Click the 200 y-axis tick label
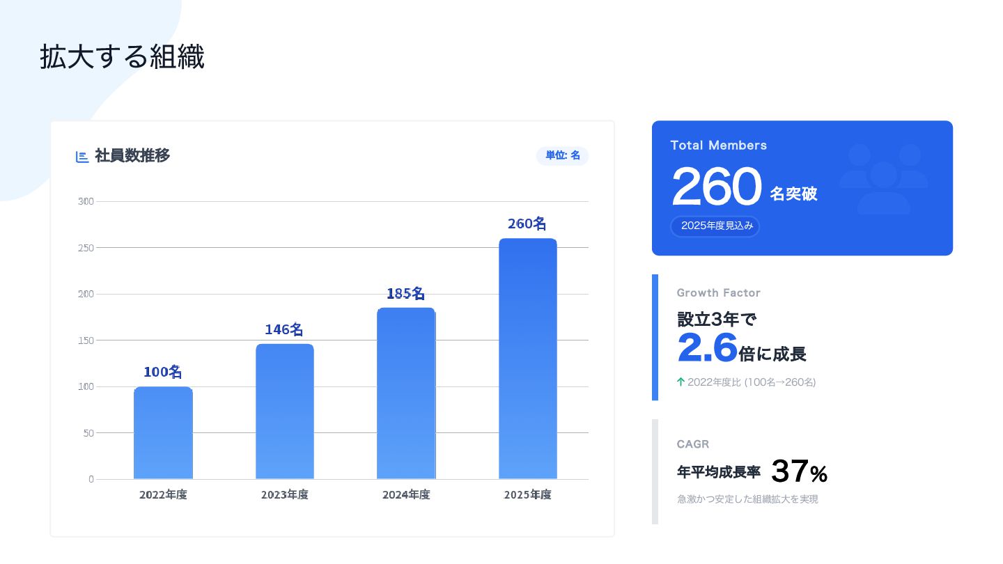1003x564 pixels. tap(86, 294)
